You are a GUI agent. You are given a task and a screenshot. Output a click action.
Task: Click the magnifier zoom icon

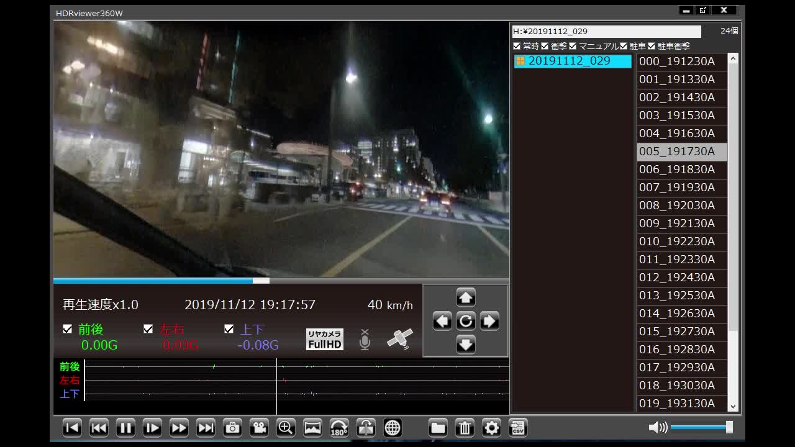(x=286, y=428)
